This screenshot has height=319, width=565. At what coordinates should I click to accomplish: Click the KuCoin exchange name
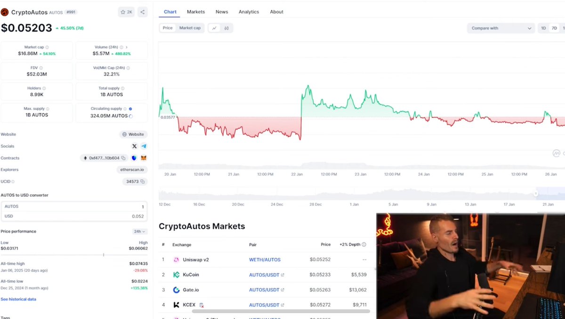point(191,275)
